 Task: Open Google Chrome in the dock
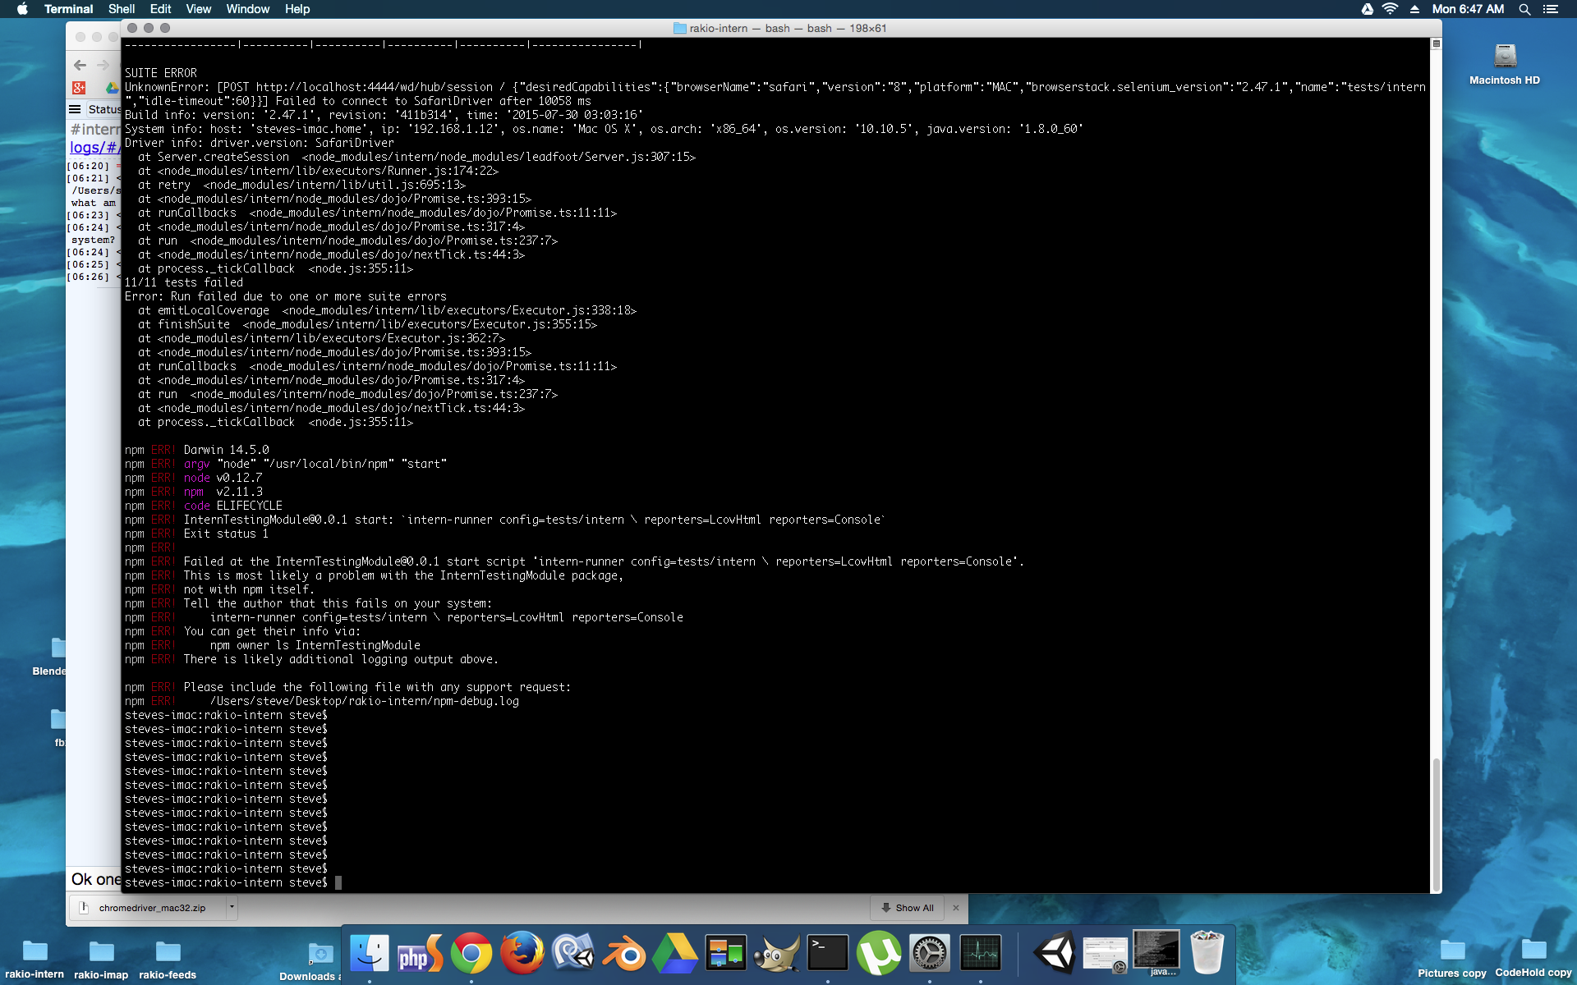coord(471,953)
